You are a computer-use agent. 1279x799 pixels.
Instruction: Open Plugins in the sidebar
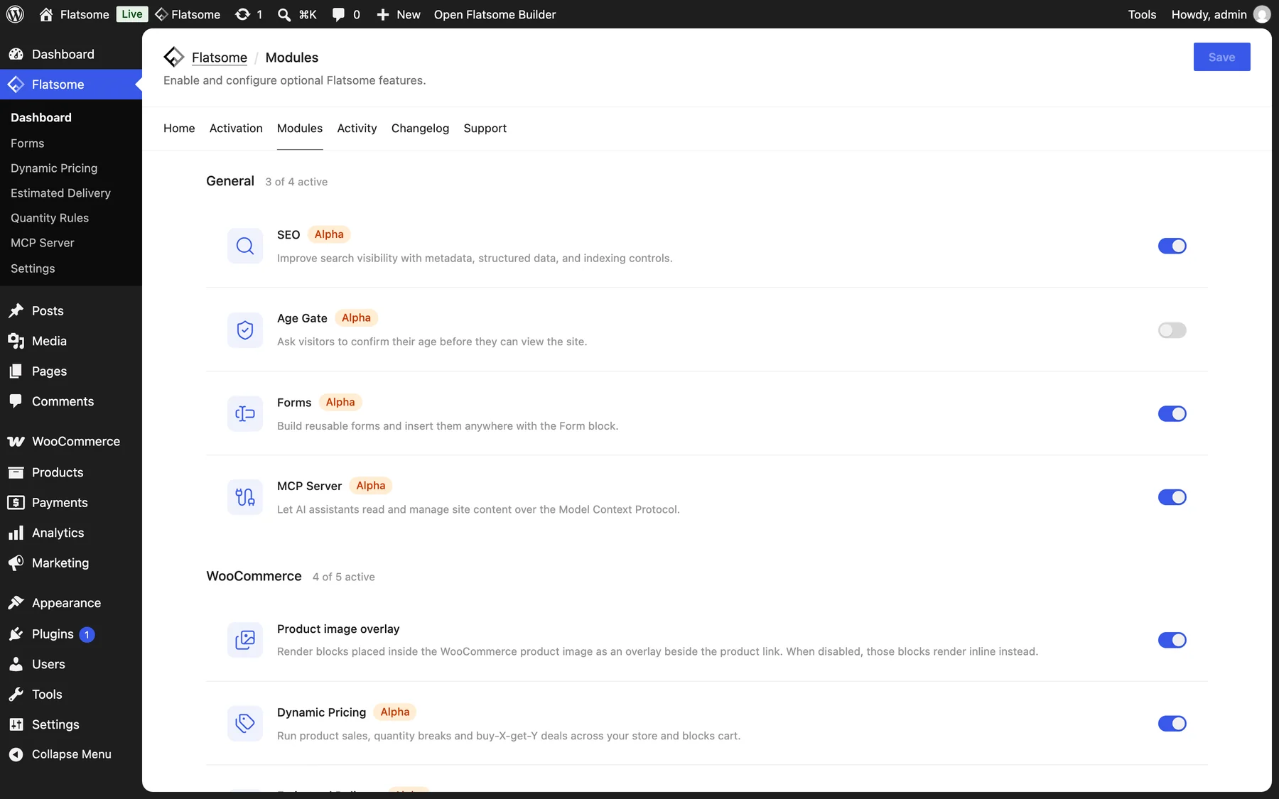(x=71, y=634)
